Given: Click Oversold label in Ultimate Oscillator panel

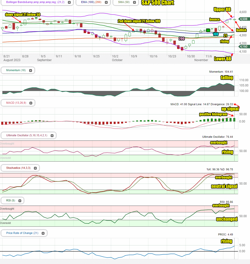Looking at the screenshot, I should coord(5,158).
